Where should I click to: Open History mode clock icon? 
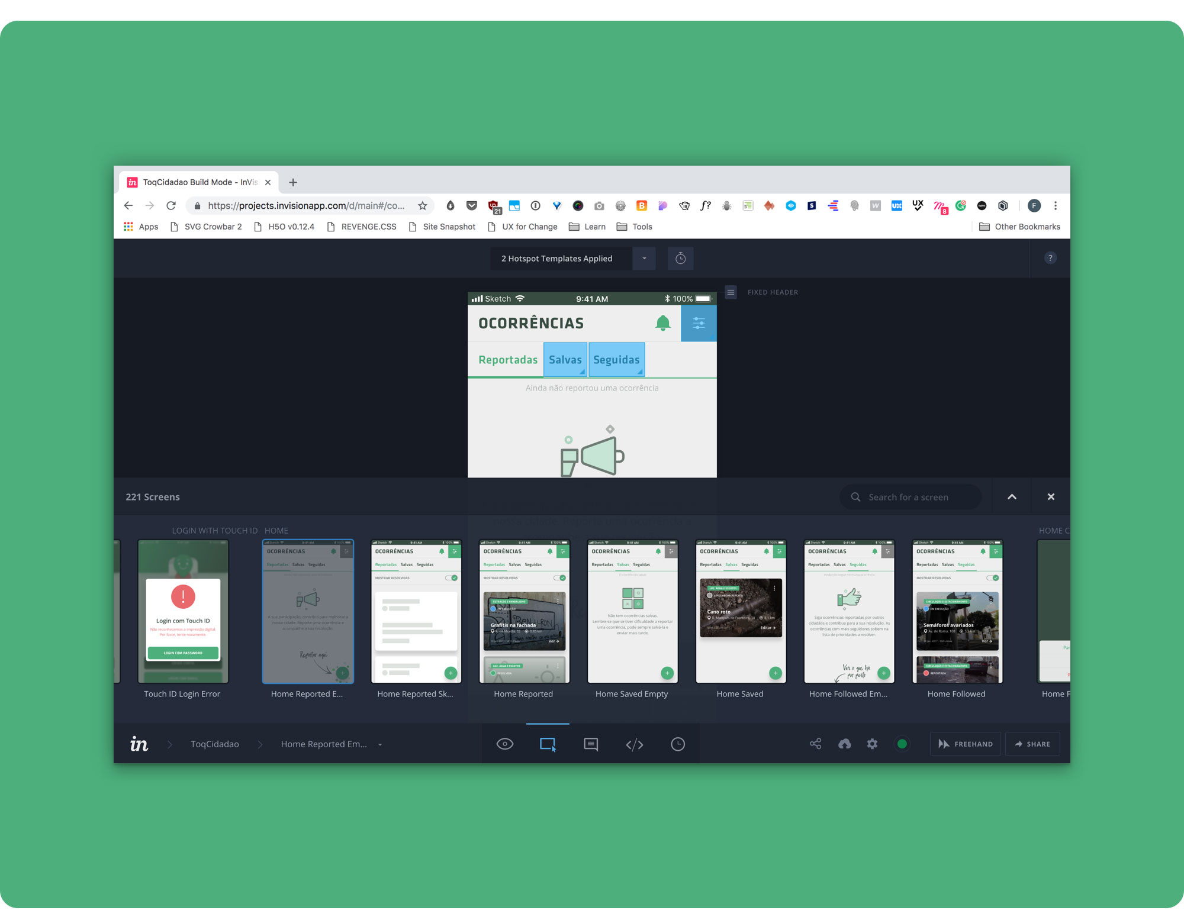tap(678, 744)
